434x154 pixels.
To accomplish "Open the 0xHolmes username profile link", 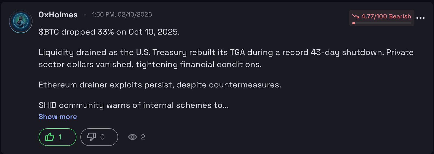I will (58, 15).
